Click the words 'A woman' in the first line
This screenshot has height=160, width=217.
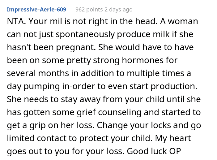click(x=179, y=21)
